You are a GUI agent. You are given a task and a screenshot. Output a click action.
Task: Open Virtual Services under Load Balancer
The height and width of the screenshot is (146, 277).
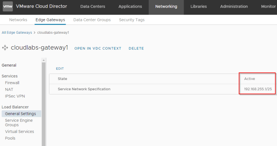19,132
